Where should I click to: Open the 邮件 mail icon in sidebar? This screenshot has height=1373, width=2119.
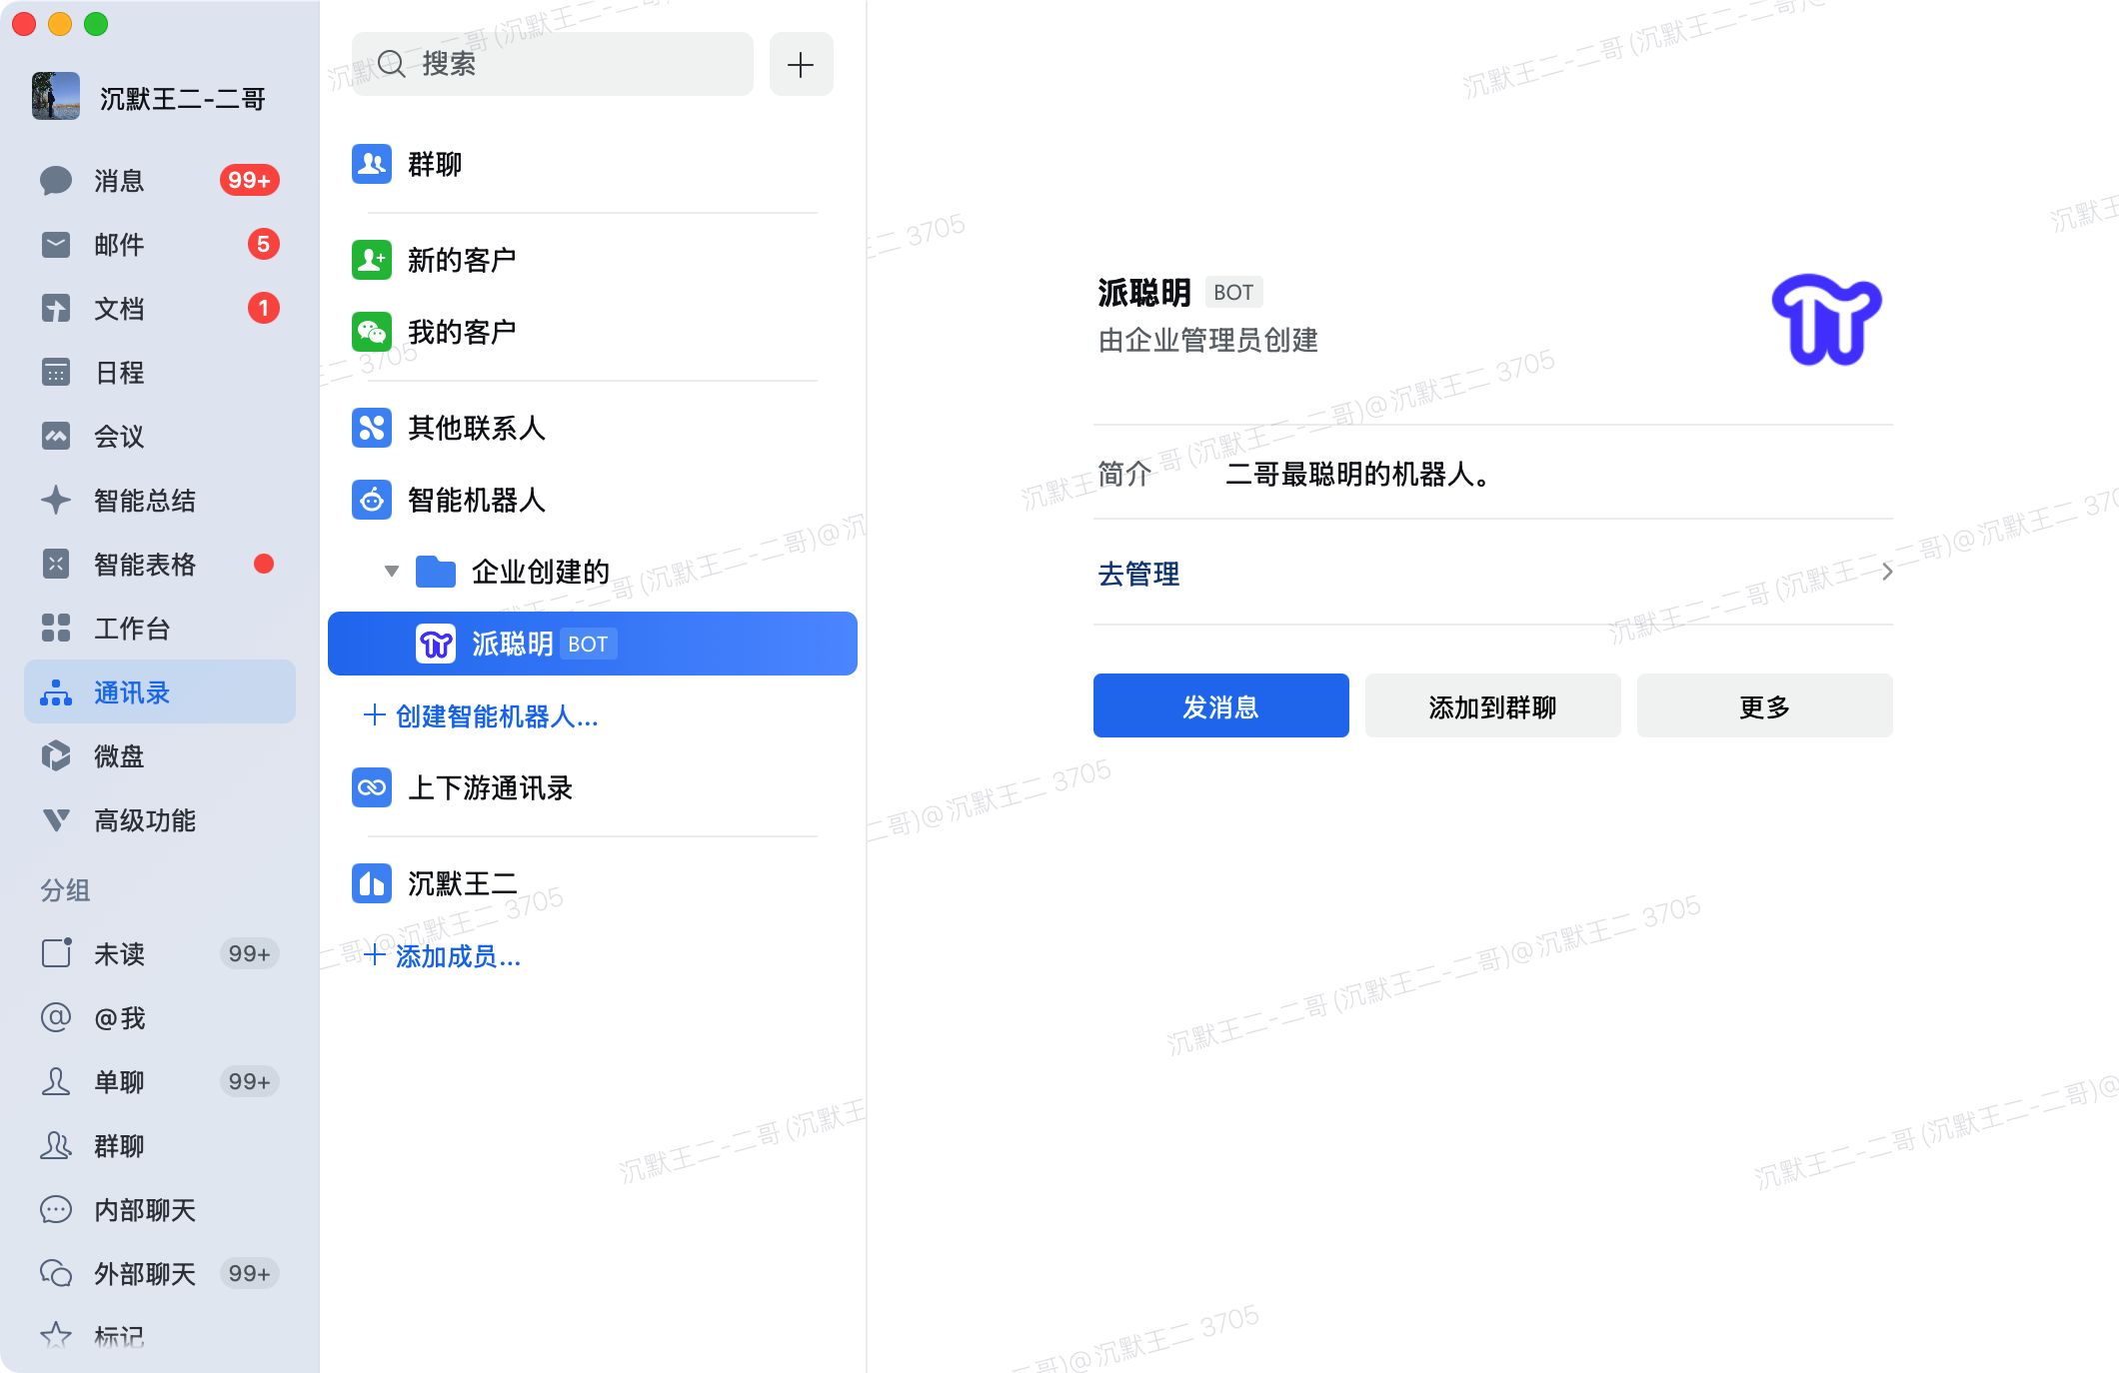tap(56, 245)
